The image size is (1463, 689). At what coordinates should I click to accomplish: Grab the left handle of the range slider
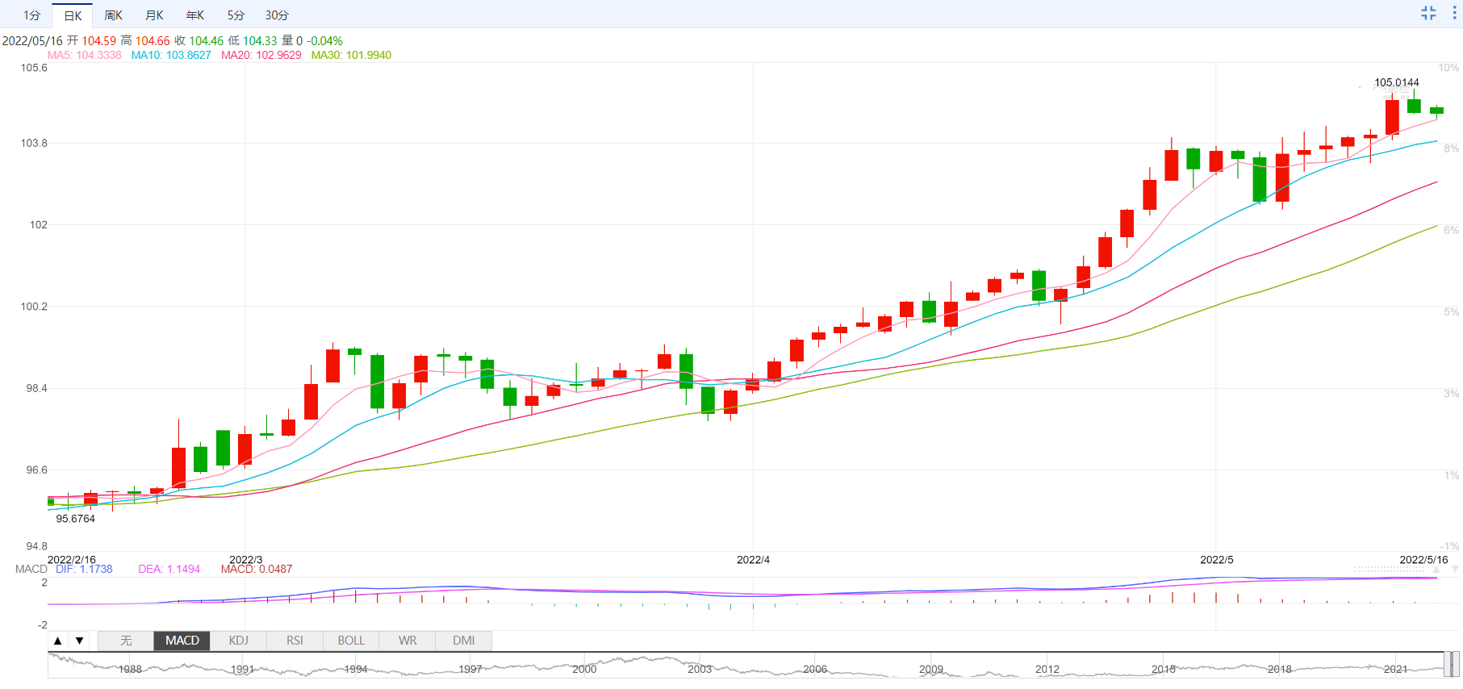click(x=1445, y=664)
